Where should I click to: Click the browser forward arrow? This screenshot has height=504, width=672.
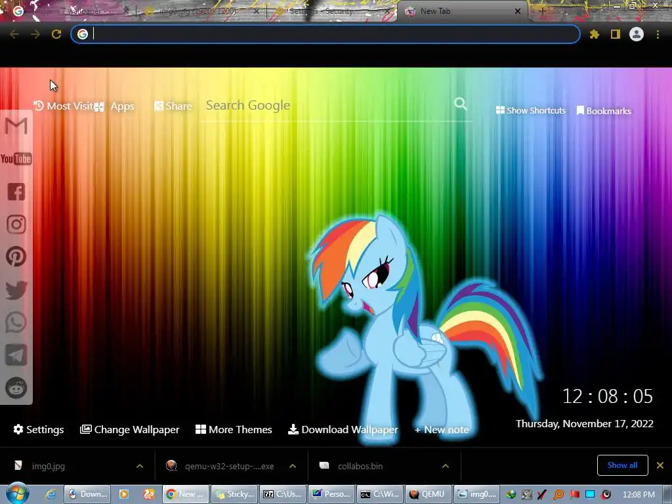coord(35,34)
